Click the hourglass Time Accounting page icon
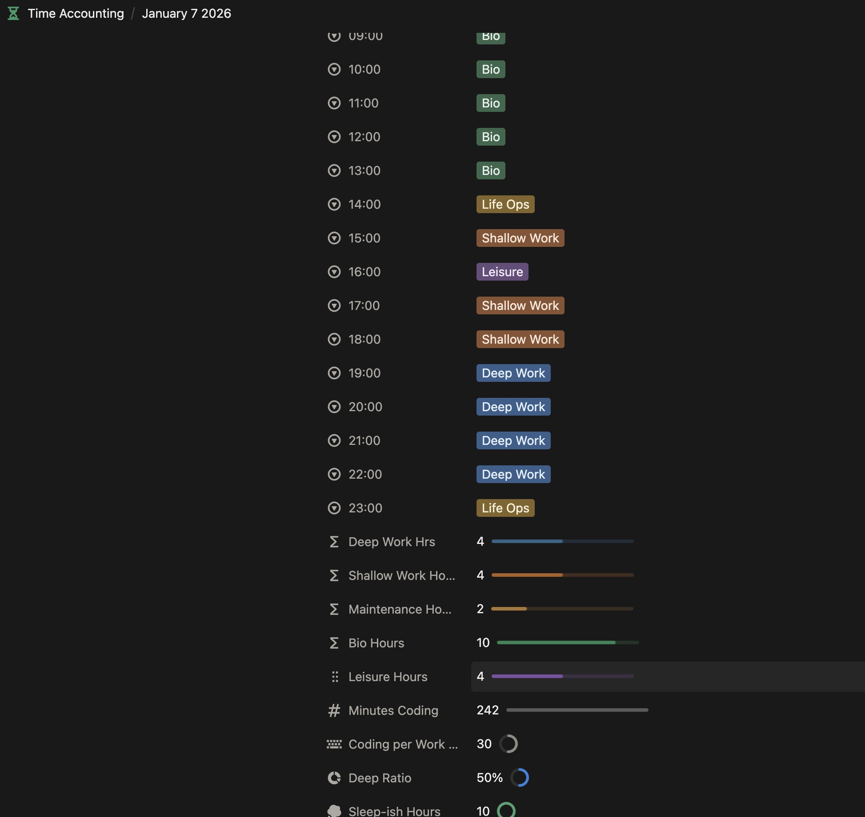Screen dimensions: 865x817 pyautogui.click(x=13, y=13)
